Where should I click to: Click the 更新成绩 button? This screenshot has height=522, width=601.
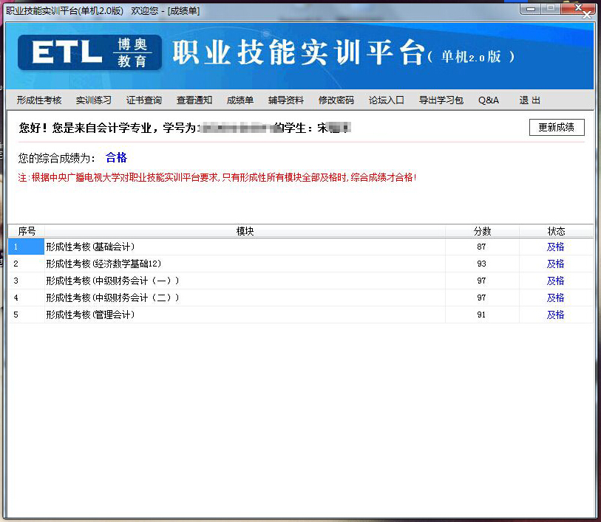click(557, 127)
